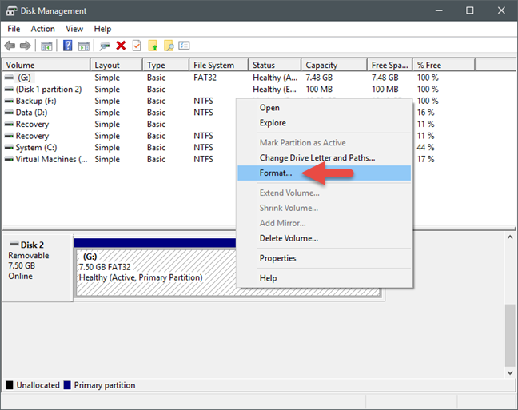Screen dimensions: 518x410
Task: Sort by the % Free column header
Action: coord(444,65)
